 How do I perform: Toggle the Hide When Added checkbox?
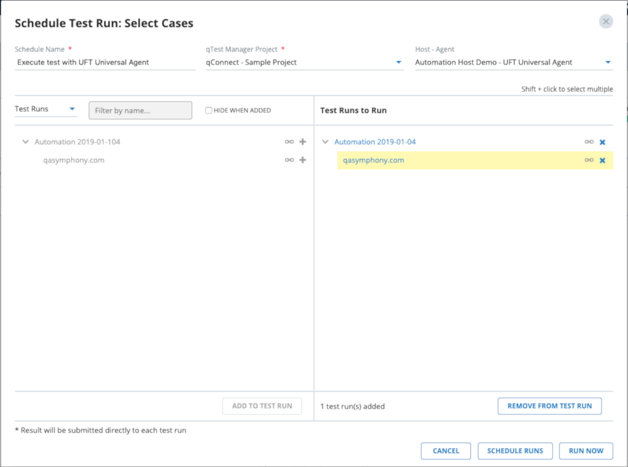tap(209, 110)
